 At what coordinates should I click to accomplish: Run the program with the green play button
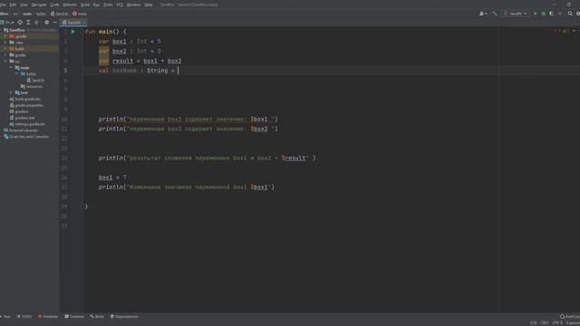(535, 14)
